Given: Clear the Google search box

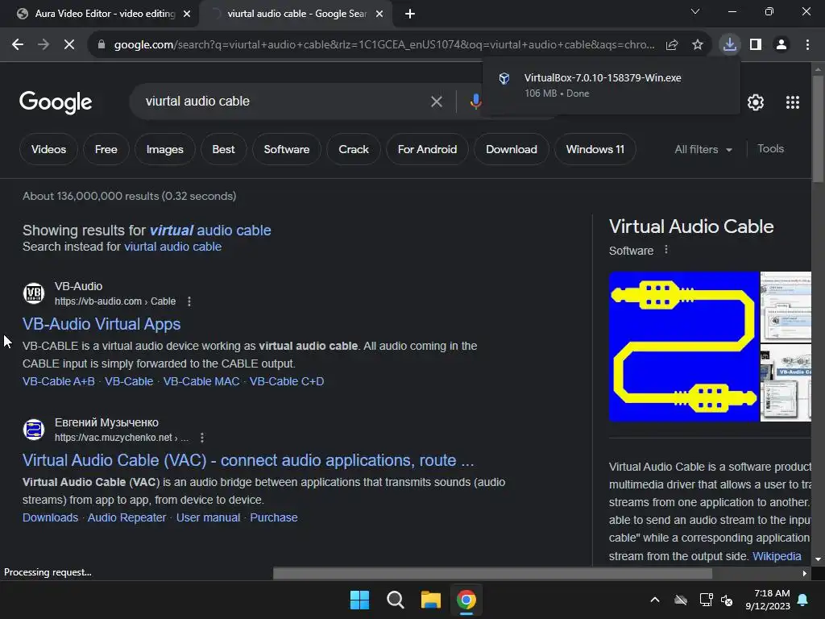Looking at the screenshot, I should 436,102.
